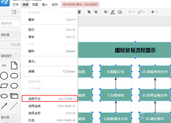The image size is (171, 123).
Task: Choose 反选 menu entry
Action: click(49, 120)
